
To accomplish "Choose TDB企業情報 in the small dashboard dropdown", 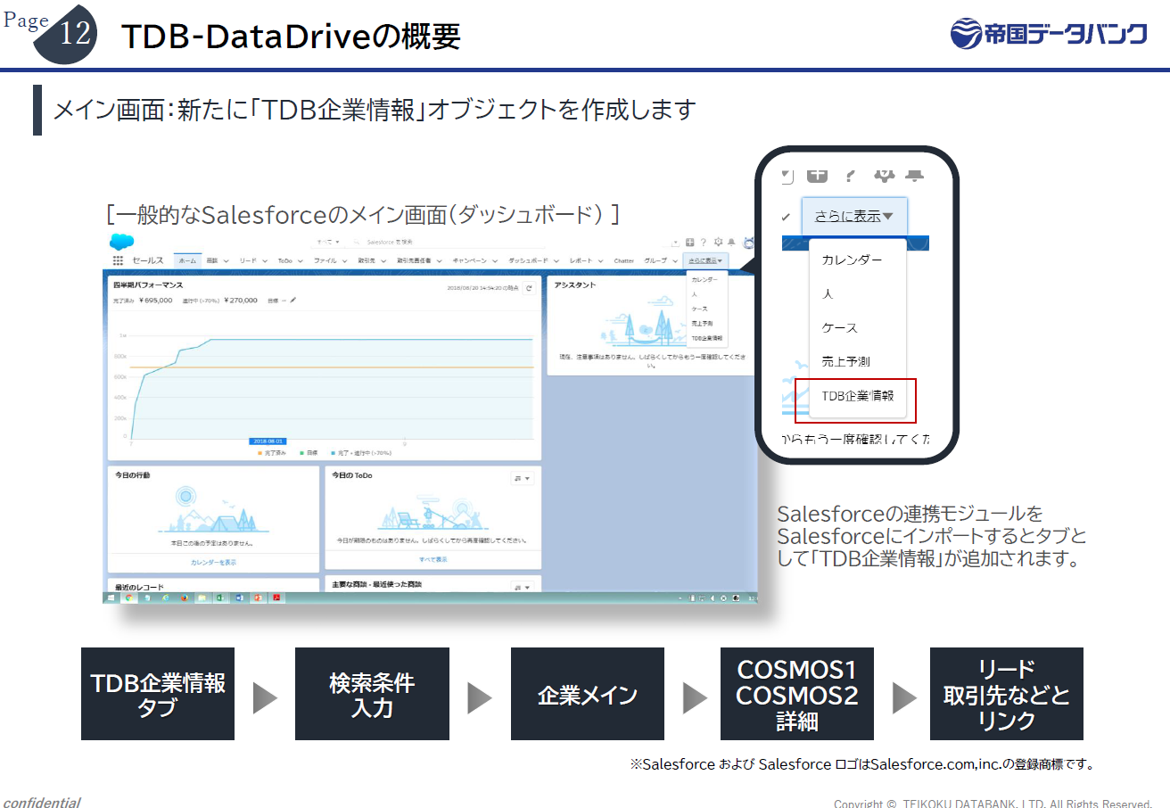I will 707,340.
